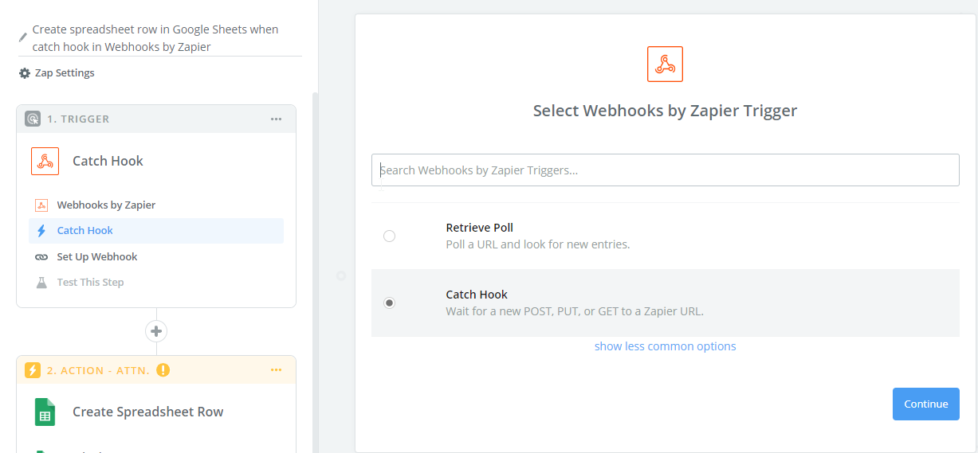This screenshot has height=453, width=978.
Task: Click the Zap Settings gear icon
Action: coord(25,73)
